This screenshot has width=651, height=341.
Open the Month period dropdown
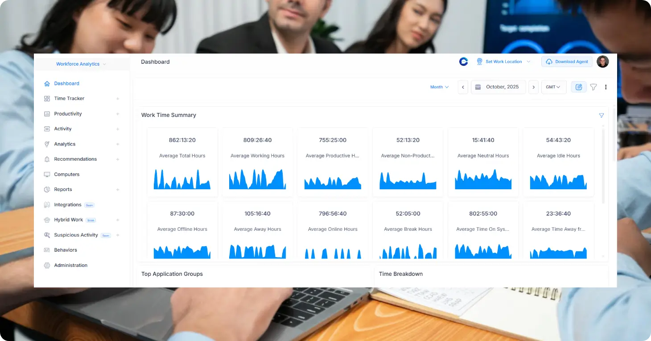click(x=439, y=87)
